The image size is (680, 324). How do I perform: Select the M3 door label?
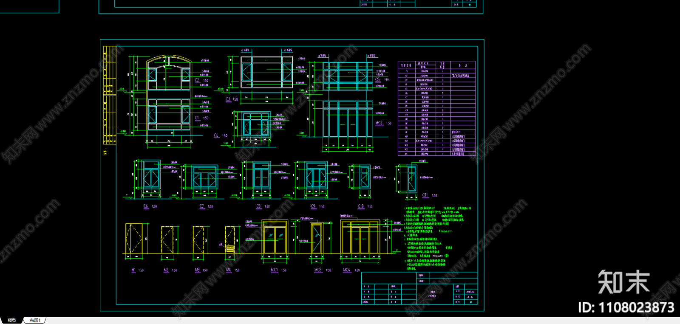(198, 270)
